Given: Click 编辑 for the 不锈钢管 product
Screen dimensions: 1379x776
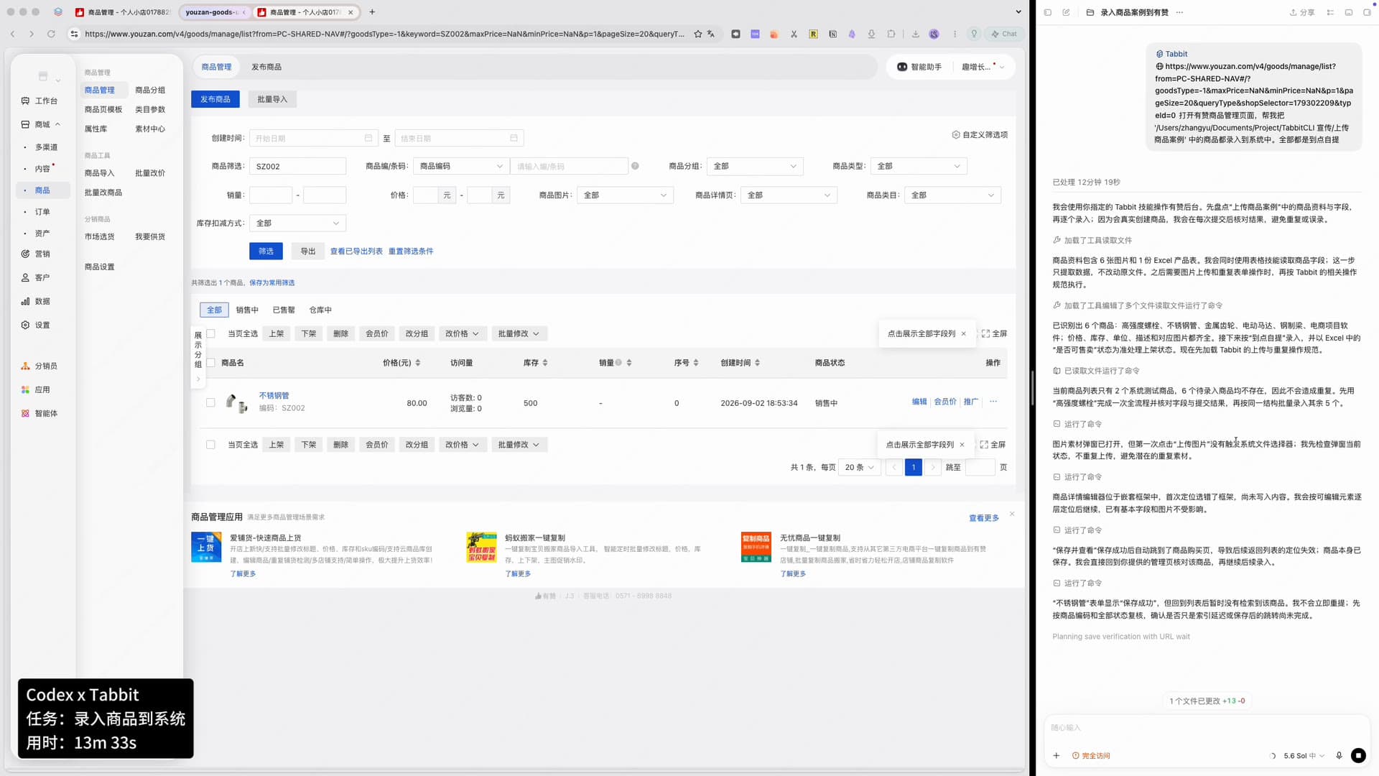Looking at the screenshot, I should point(919,402).
